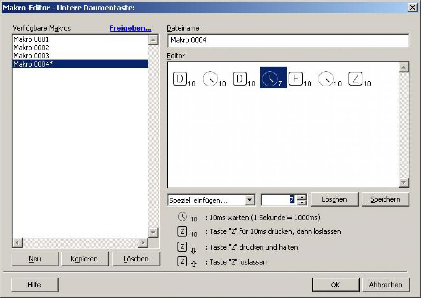421x298 pixels.
Task: Click macro list horizontal scroll left arrow
Action: tap(17, 243)
